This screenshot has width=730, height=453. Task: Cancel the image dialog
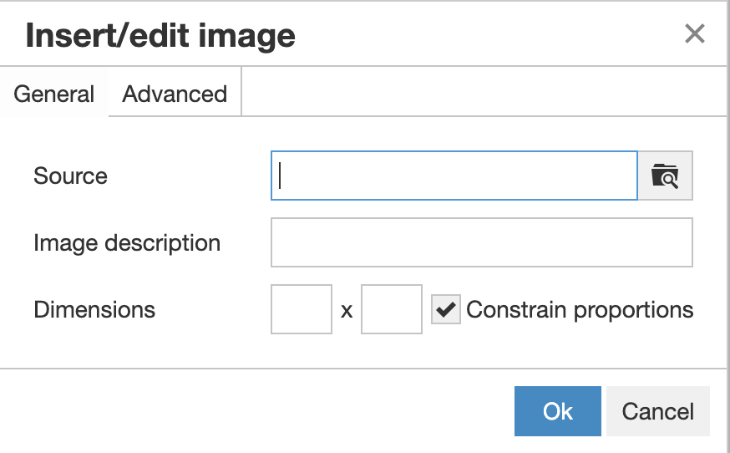pos(658,411)
